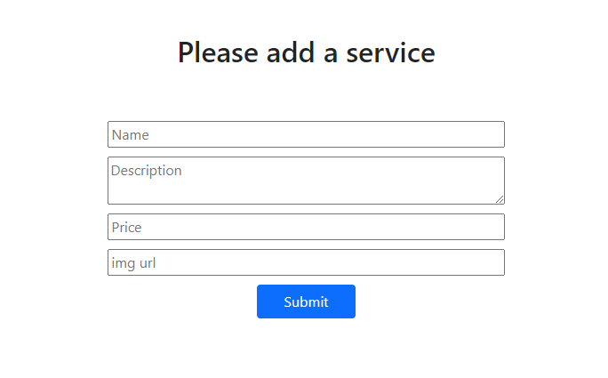This screenshot has height=378, width=608.
Task: Select the image URL text box
Action: (306, 262)
